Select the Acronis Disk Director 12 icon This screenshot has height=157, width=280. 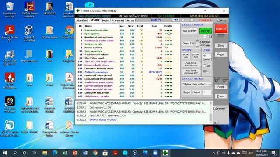pyautogui.click(x=10, y=57)
